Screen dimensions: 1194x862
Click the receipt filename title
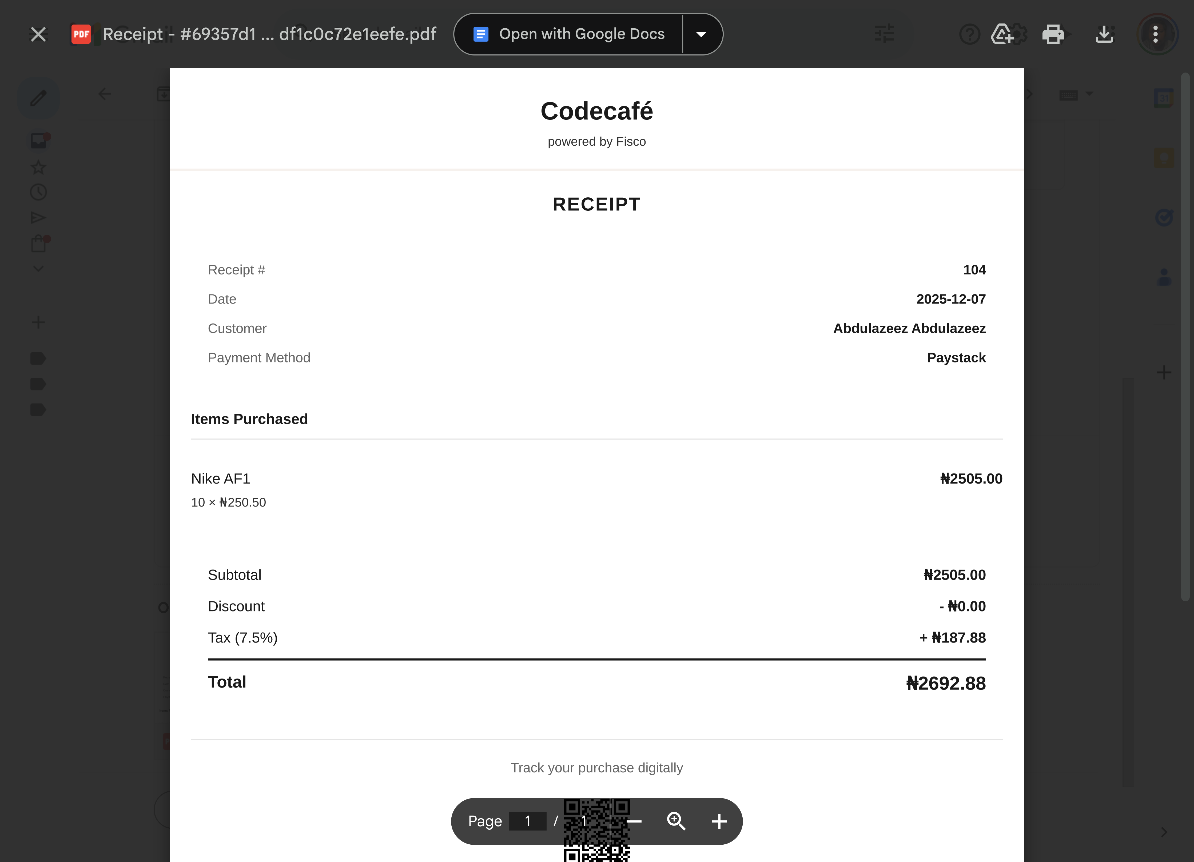coord(269,34)
